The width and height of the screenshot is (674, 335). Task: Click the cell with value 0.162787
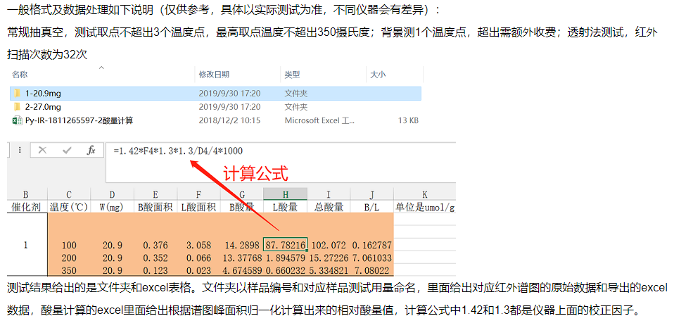pyautogui.click(x=371, y=245)
